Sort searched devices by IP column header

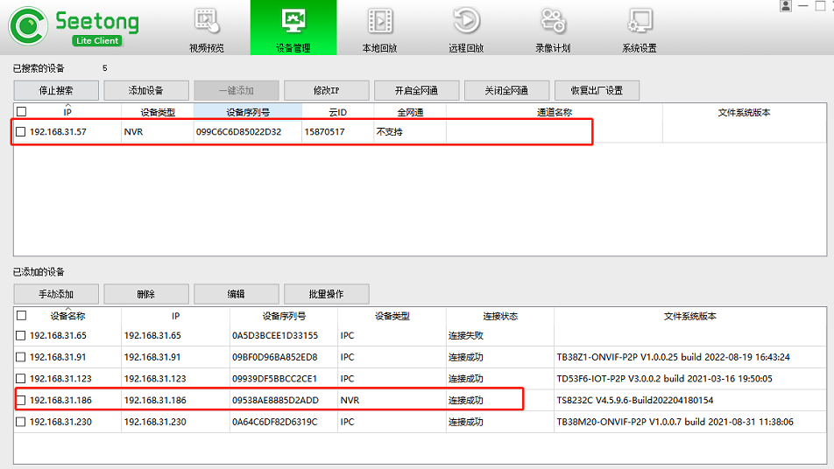tap(67, 112)
